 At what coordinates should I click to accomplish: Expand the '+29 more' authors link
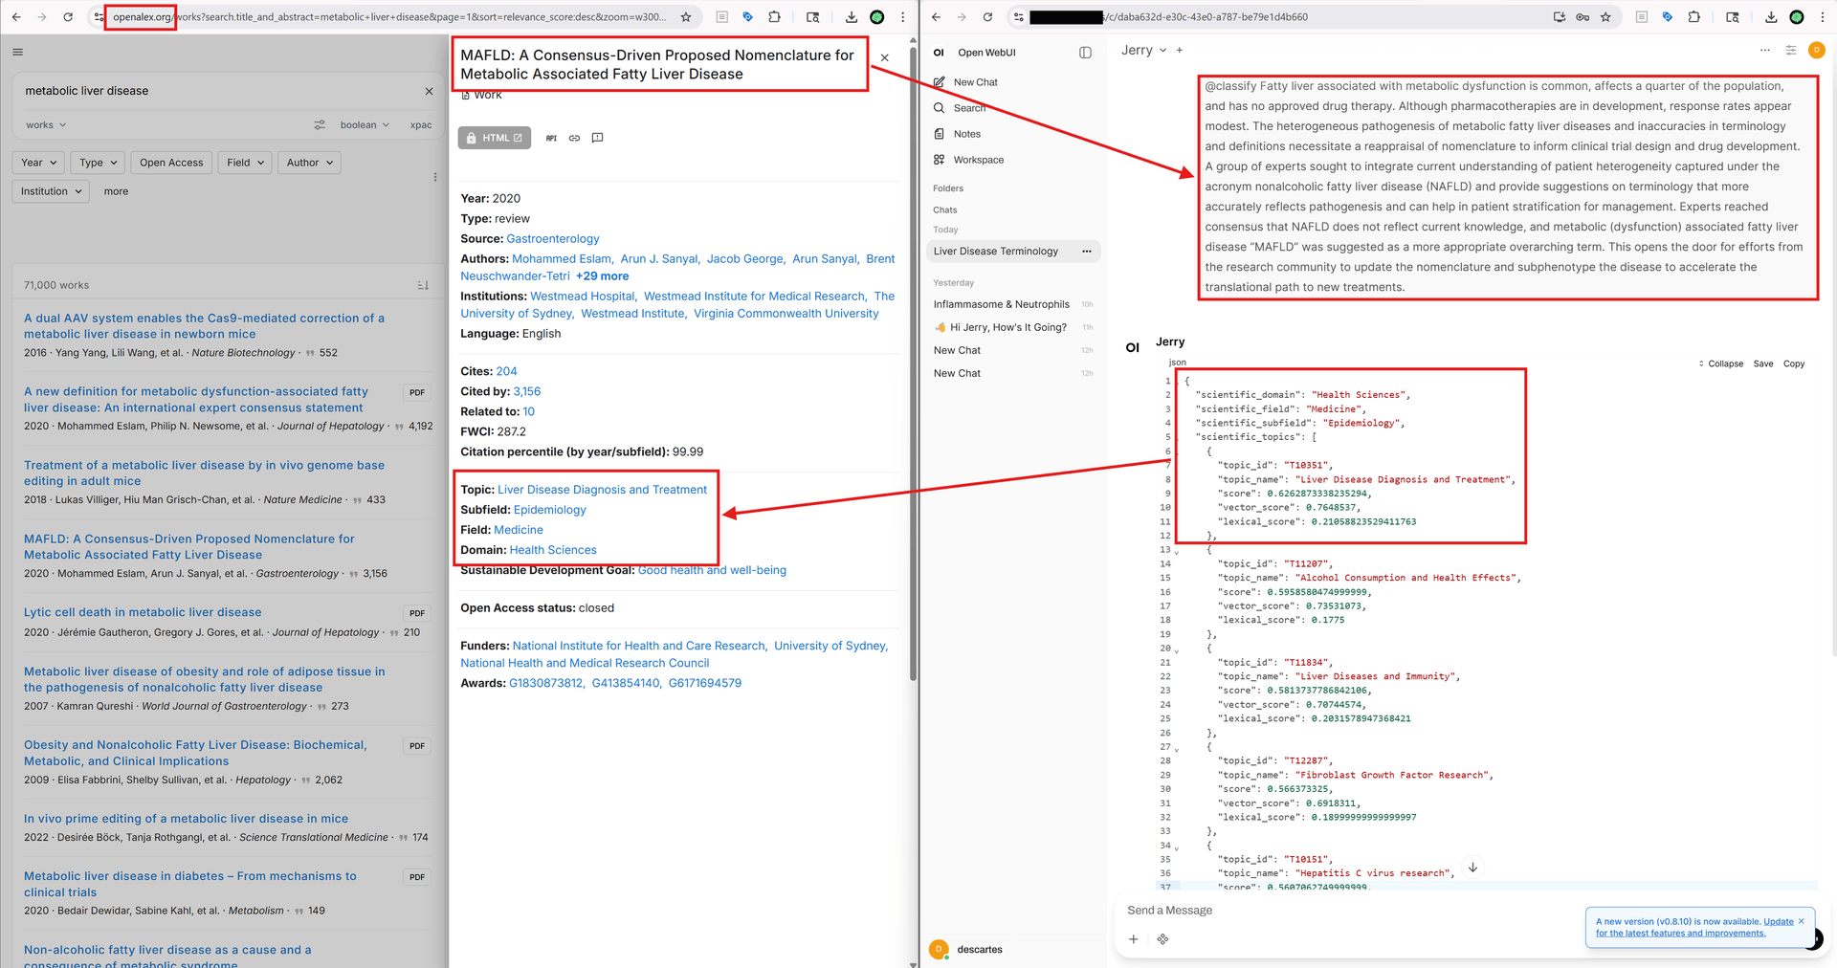pyautogui.click(x=602, y=276)
